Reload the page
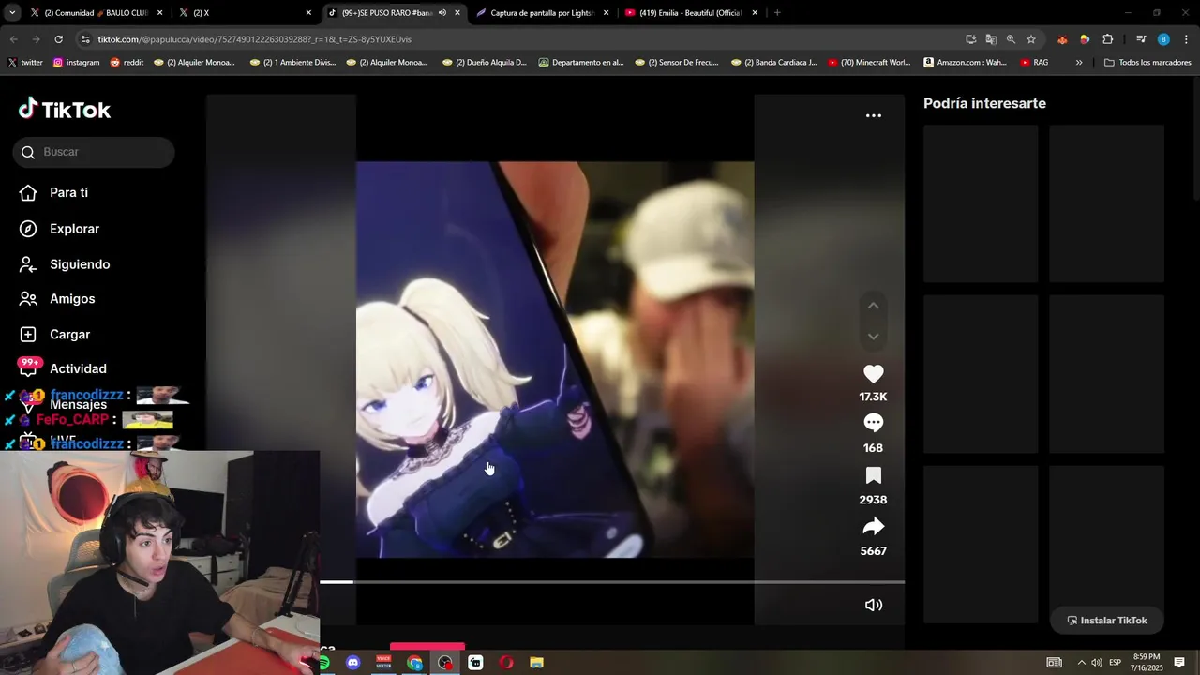 (58, 39)
